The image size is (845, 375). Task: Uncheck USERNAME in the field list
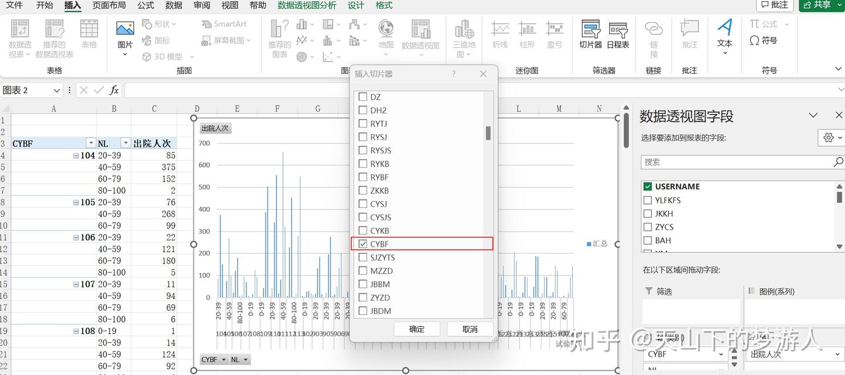pos(648,186)
